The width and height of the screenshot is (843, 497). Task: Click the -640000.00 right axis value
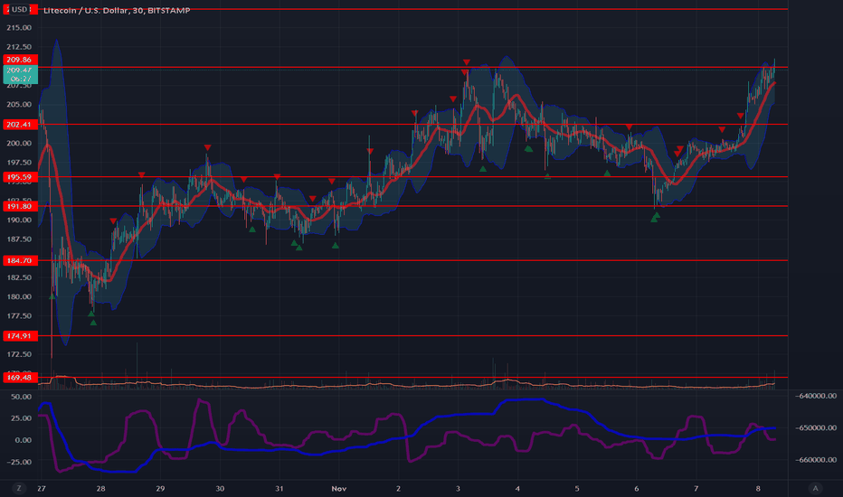click(x=816, y=396)
